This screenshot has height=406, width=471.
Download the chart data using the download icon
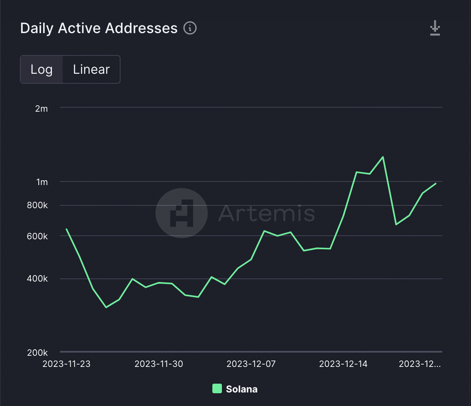pos(435,28)
